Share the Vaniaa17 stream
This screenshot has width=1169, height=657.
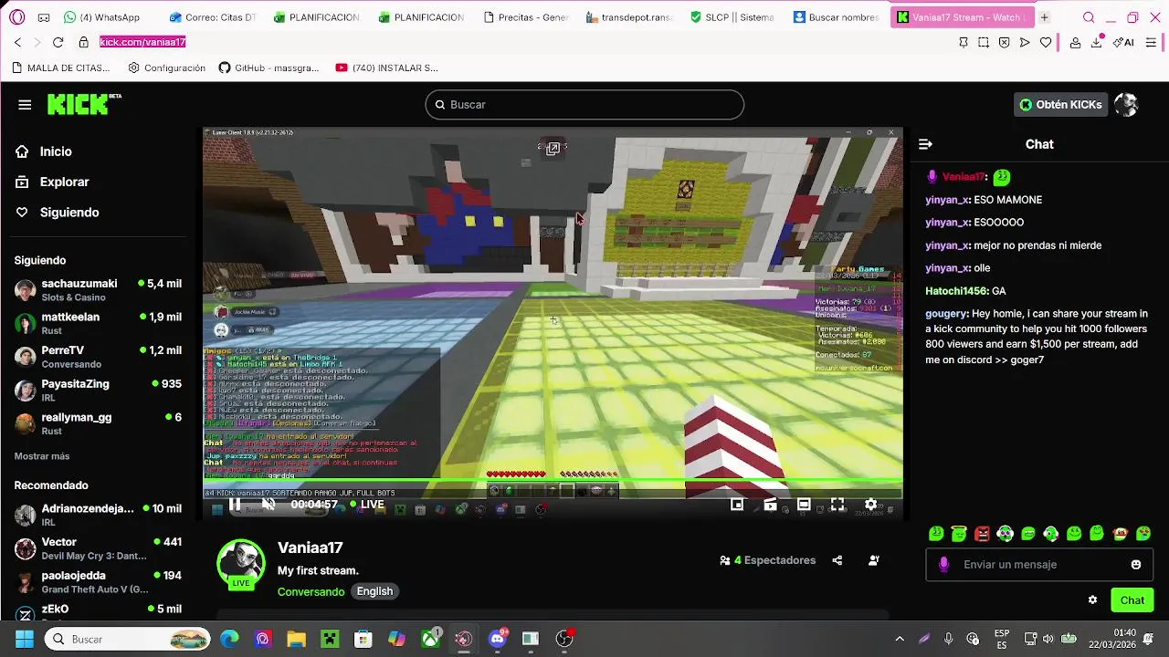click(x=837, y=560)
